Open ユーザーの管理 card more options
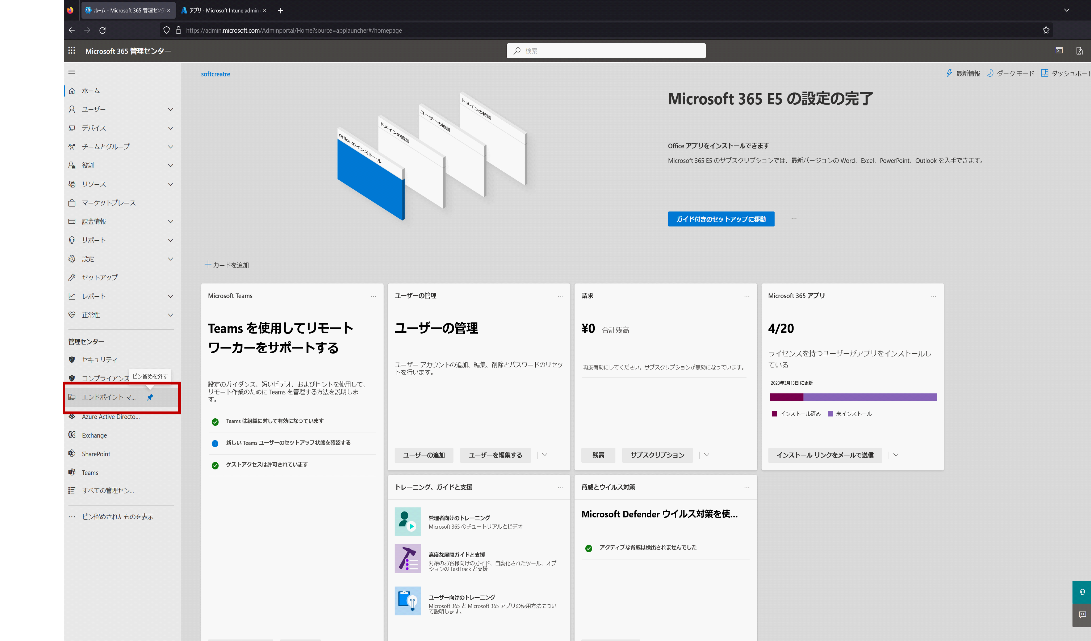1091x641 pixels. pyautogui.click(x=560, y=296)
